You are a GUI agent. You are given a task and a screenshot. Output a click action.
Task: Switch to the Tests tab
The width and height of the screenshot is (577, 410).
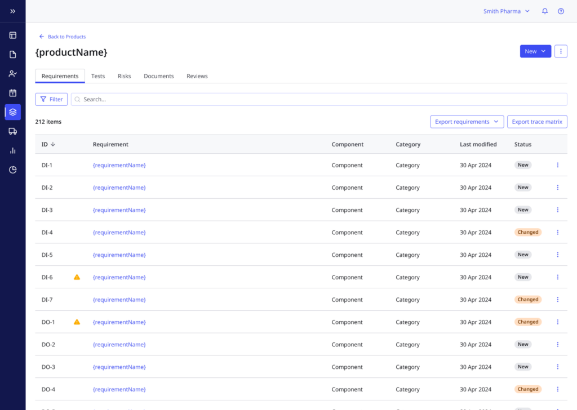[98, 76]
